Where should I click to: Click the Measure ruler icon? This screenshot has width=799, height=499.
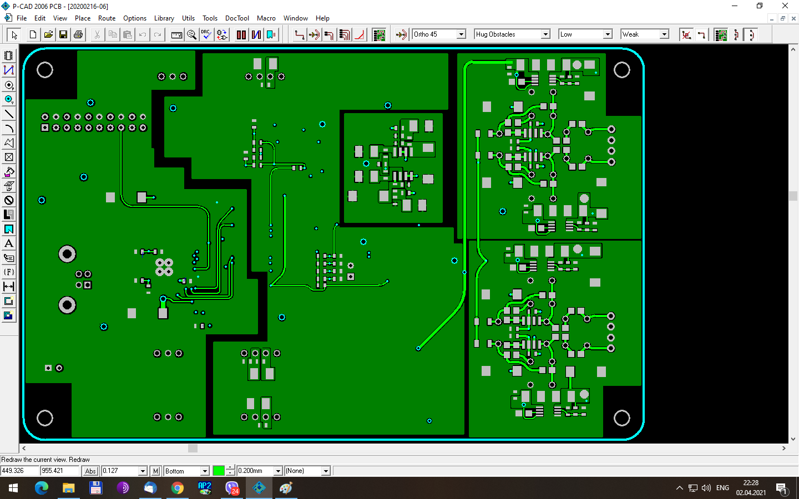click(x=176, y=35)
